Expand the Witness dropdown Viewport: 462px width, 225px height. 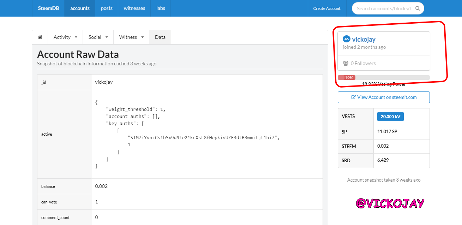[131, 37]
